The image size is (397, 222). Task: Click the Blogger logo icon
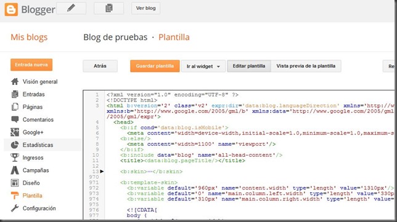click(x=11, y=9)
